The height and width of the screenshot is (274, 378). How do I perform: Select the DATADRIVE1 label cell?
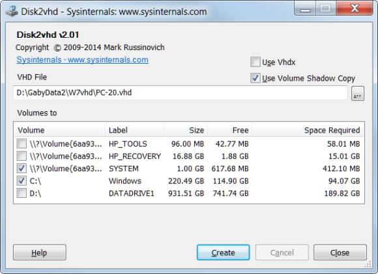[x=132, y=193]
